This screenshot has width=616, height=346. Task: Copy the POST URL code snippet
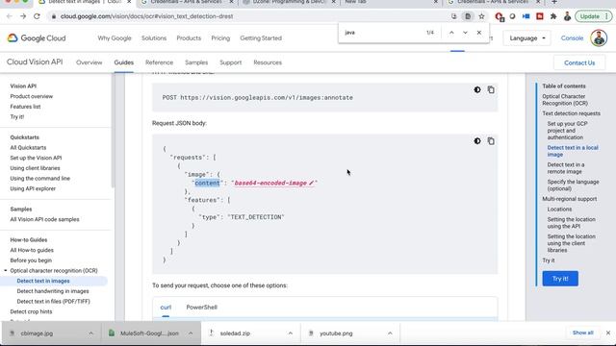(x=491, y=89)
